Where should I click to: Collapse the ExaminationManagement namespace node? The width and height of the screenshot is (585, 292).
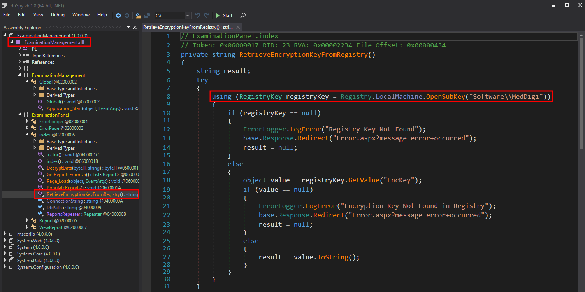(x=20, y=75)
